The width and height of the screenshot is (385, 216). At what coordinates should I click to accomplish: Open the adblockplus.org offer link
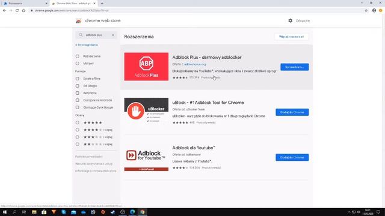point(195,64)
